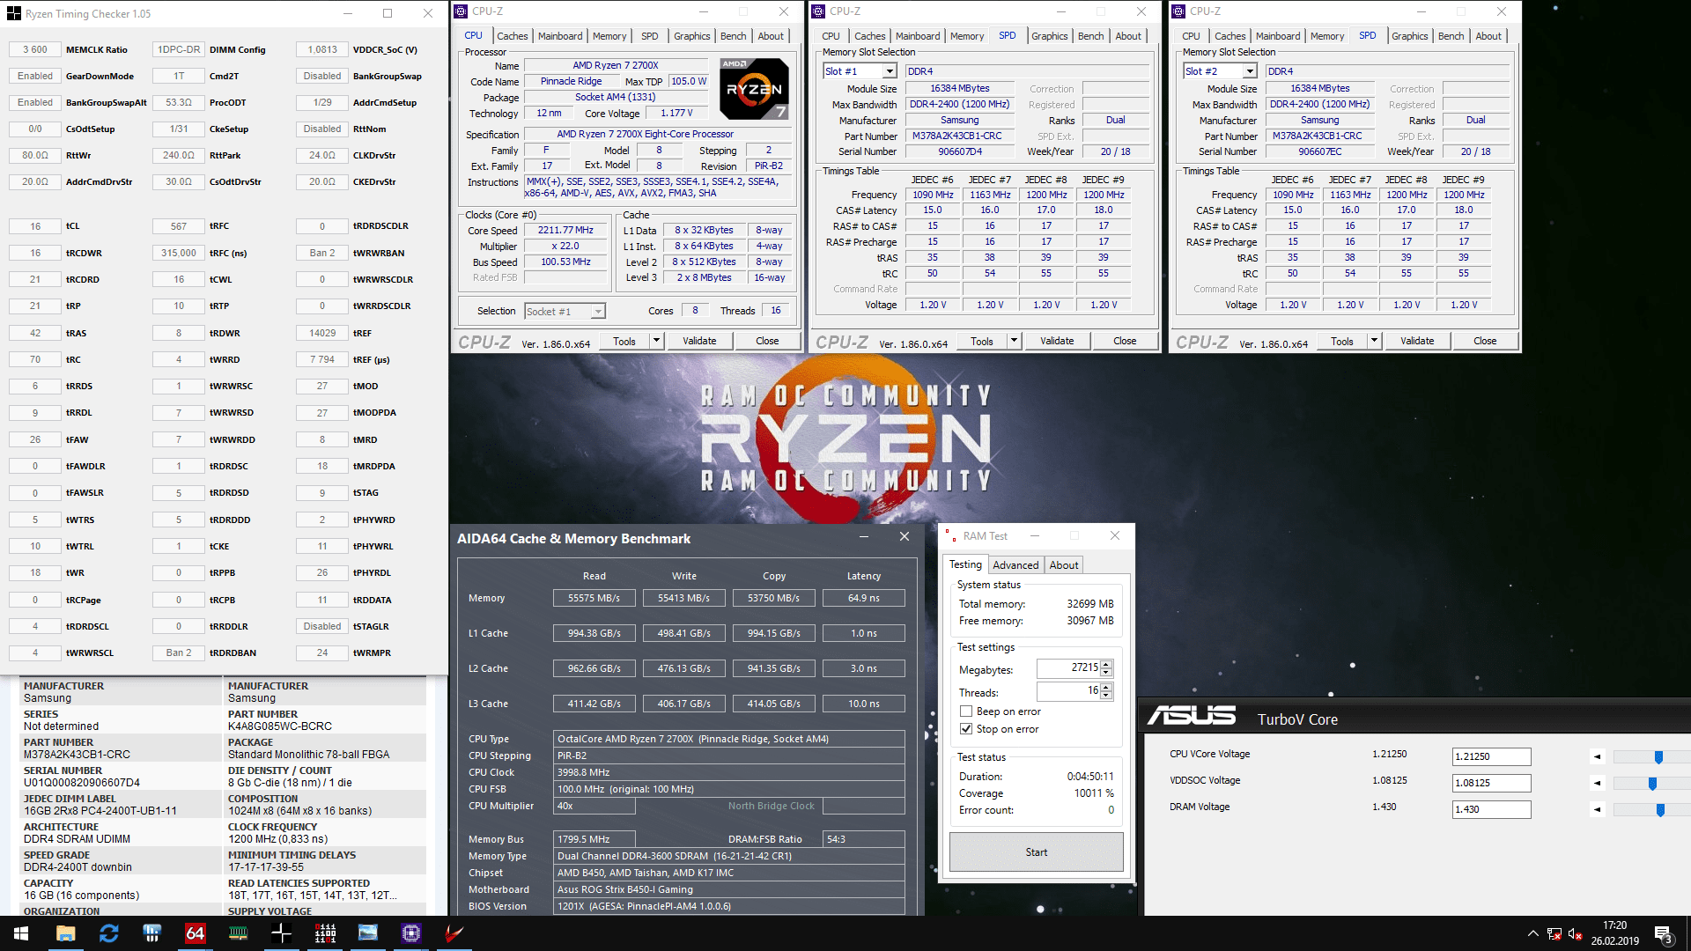Click the blue shield-like taskbar icon next to refresh
This screenshot has width=1691, height=951.
pyautogui.click(x=151, y=933)
